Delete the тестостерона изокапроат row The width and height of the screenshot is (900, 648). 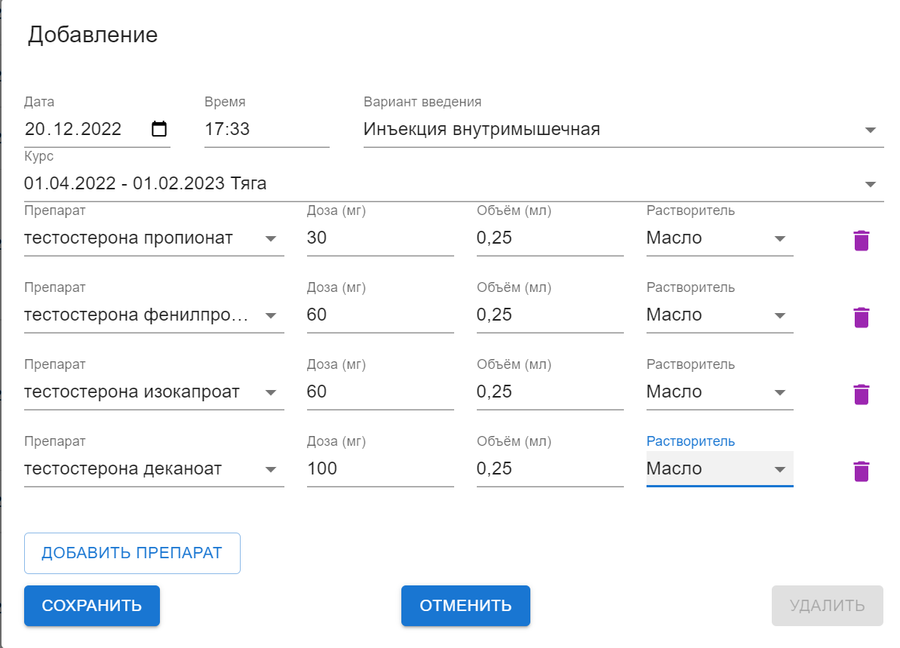[x=861, y=393]
